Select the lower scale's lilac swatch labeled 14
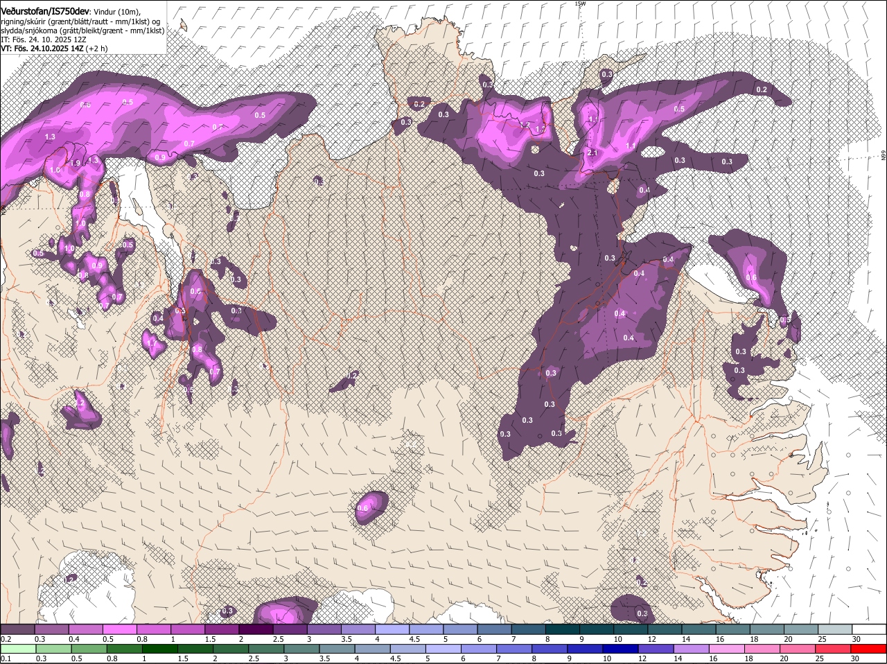Viewport: 887px width, 664px height. tap(690, 649)
